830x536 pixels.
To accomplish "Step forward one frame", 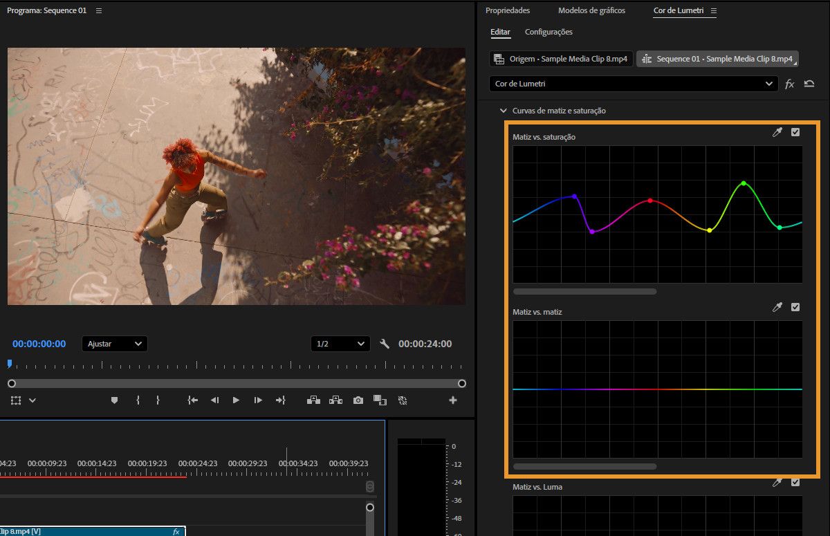I will (x=258, y=400).
